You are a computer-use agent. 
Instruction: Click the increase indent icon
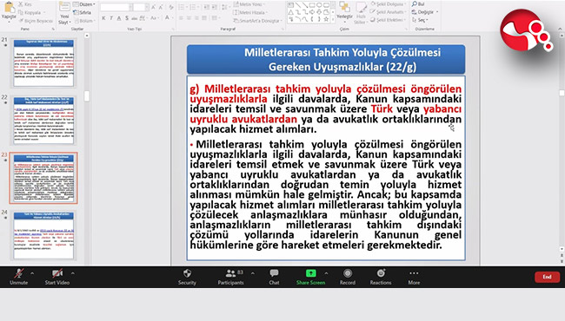[x=215, y=7]
